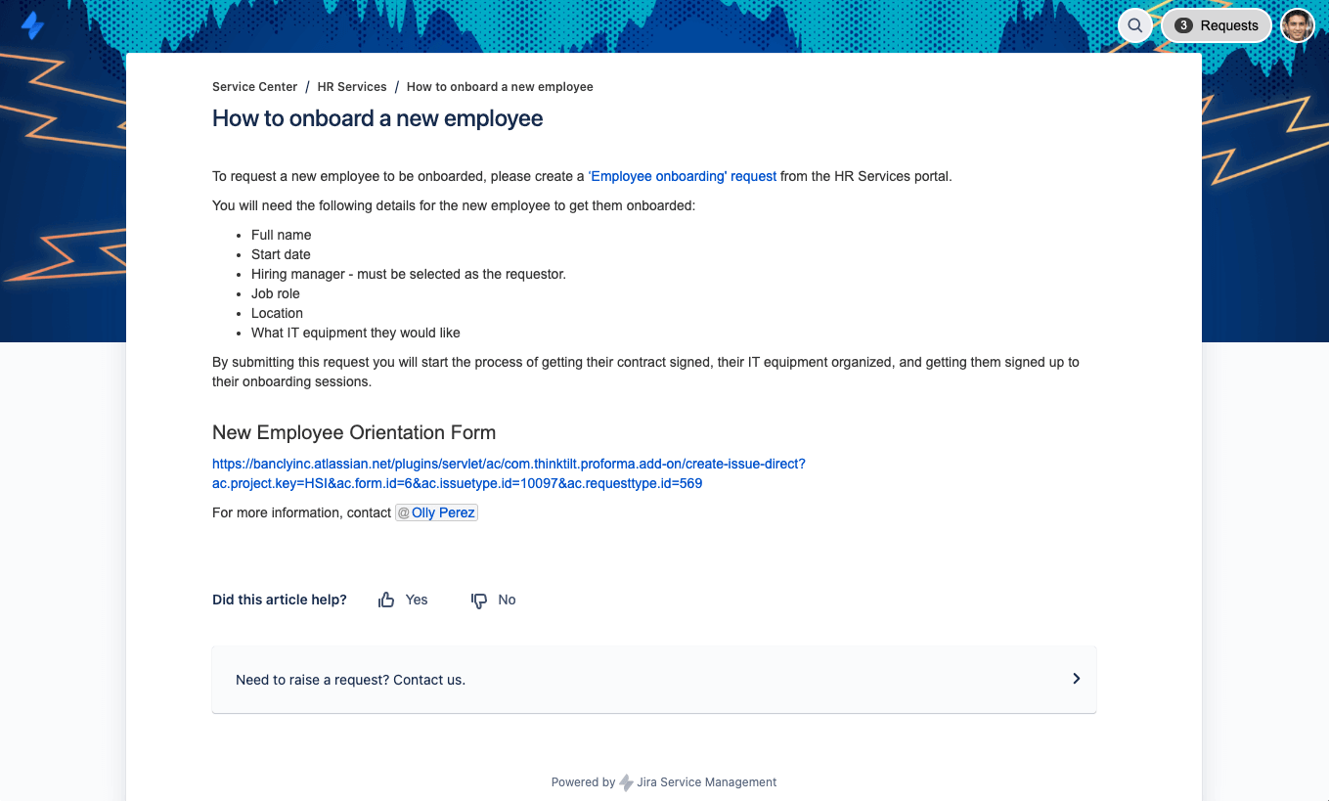Open the Olly Perez profile mention

(443, 512)
